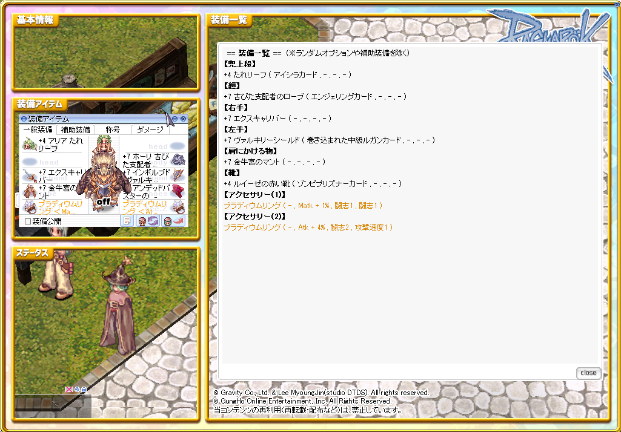Viewport: 621px width, 432px height.
Task: Click the Valkyrie shield icon
Action: click(178, 175)
